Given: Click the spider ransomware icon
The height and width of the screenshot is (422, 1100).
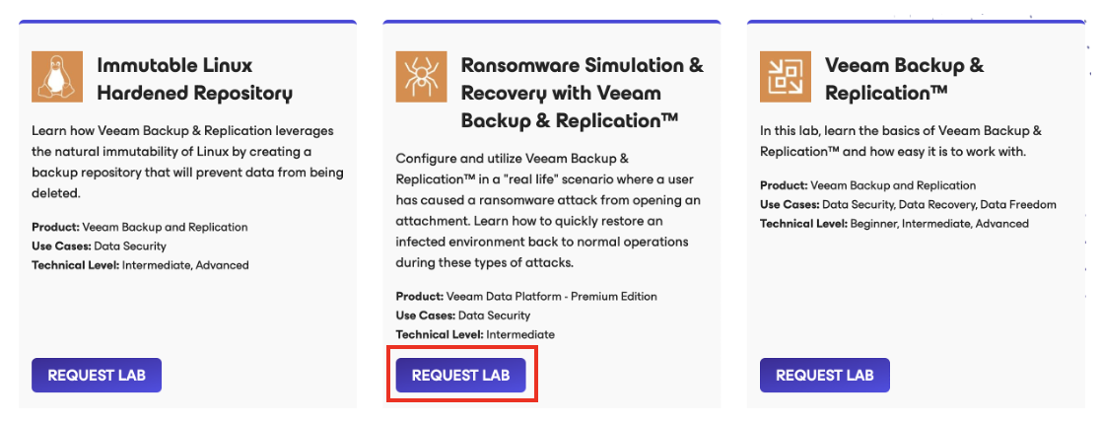Looking at the screenshot, I should (x=422, y=77).
